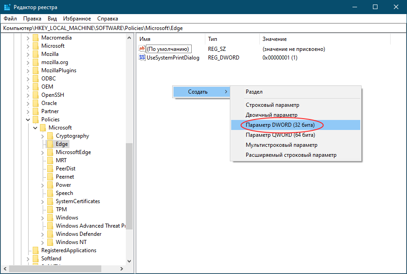Viewport: 407px width, 274px height.
Task: Click the Имя column header
Action: (x=171, y=39)
